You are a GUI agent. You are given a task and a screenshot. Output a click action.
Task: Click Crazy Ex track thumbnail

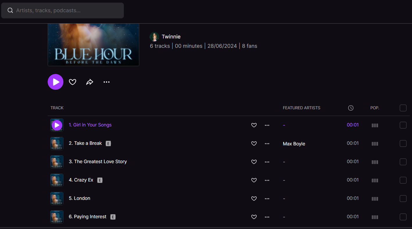pos(57,180)
